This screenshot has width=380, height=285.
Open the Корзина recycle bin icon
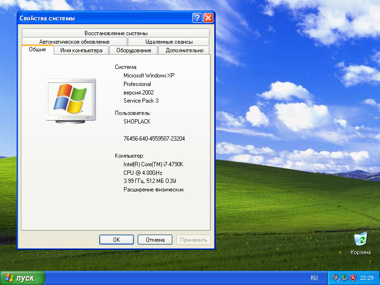tap(361, 243)
